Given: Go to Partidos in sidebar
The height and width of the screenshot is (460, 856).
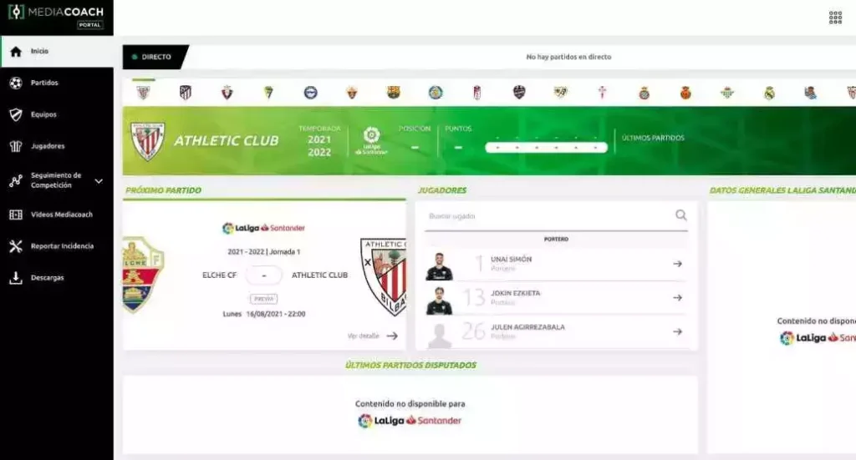Looking at the screenshot, I should point(44,83).
